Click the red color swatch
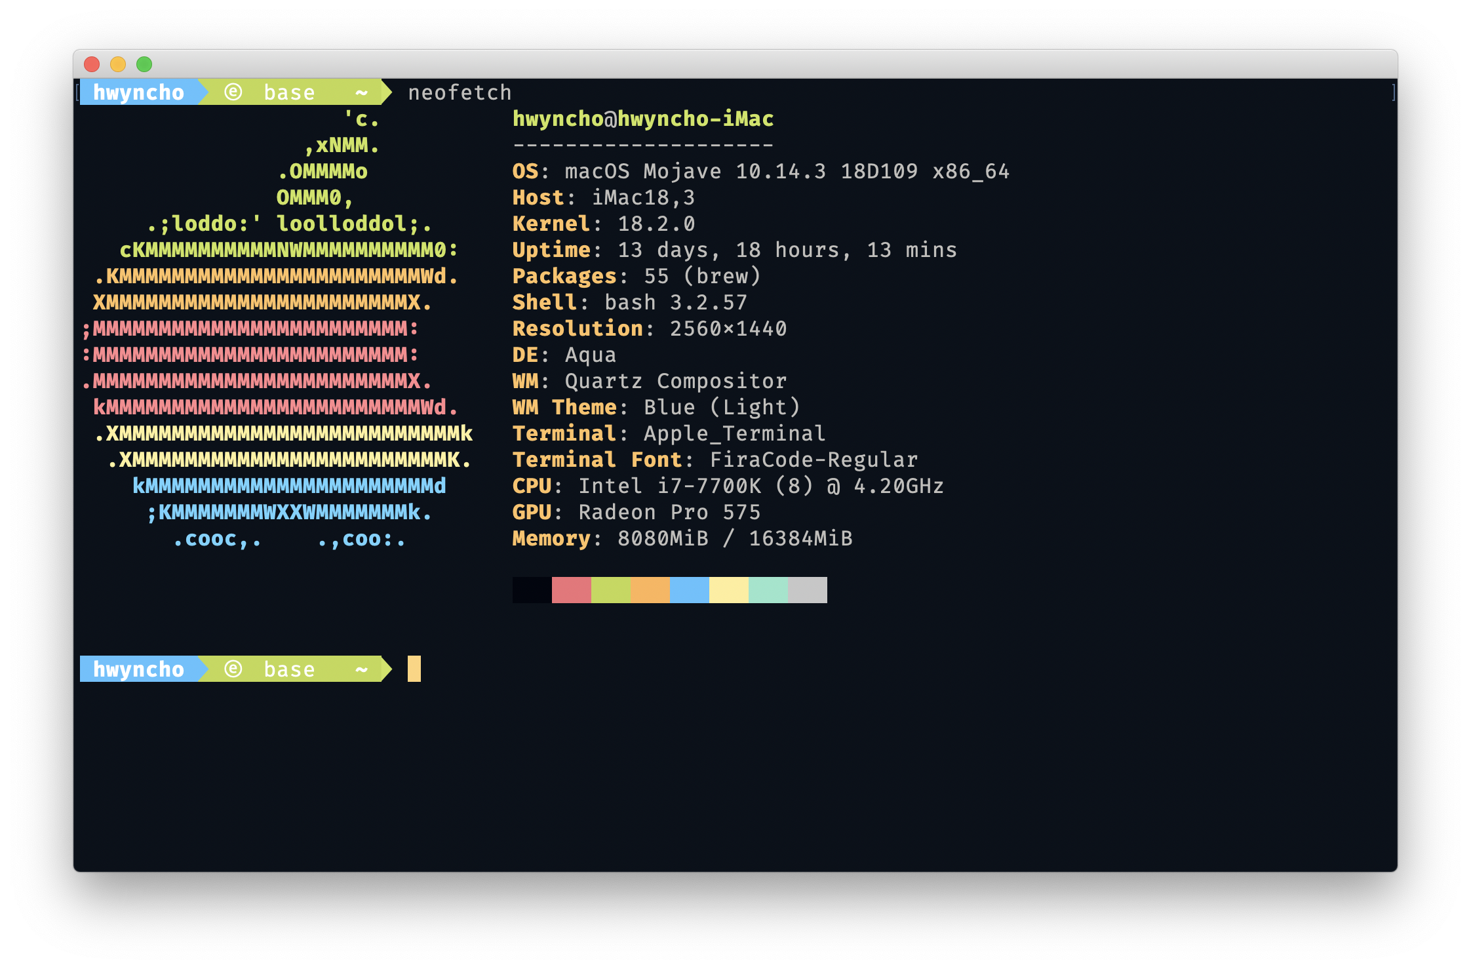1471x969 pixels. (x=571, y=590)
